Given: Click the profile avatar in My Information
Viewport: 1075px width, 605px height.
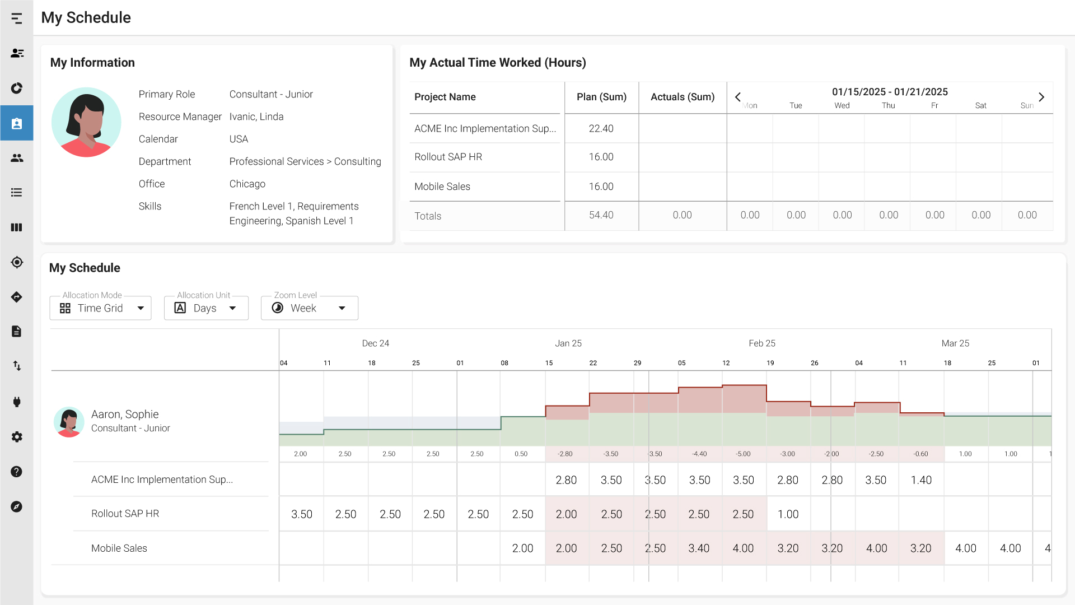Looking at the screenshot, I should [86, 122].
